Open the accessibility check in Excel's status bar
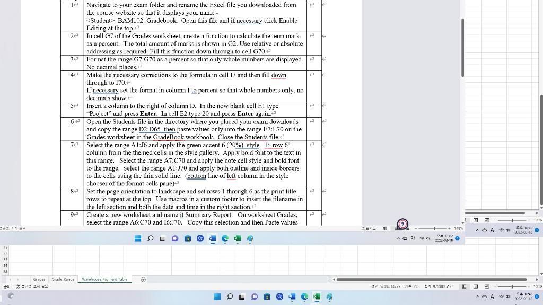 (19, 286)
